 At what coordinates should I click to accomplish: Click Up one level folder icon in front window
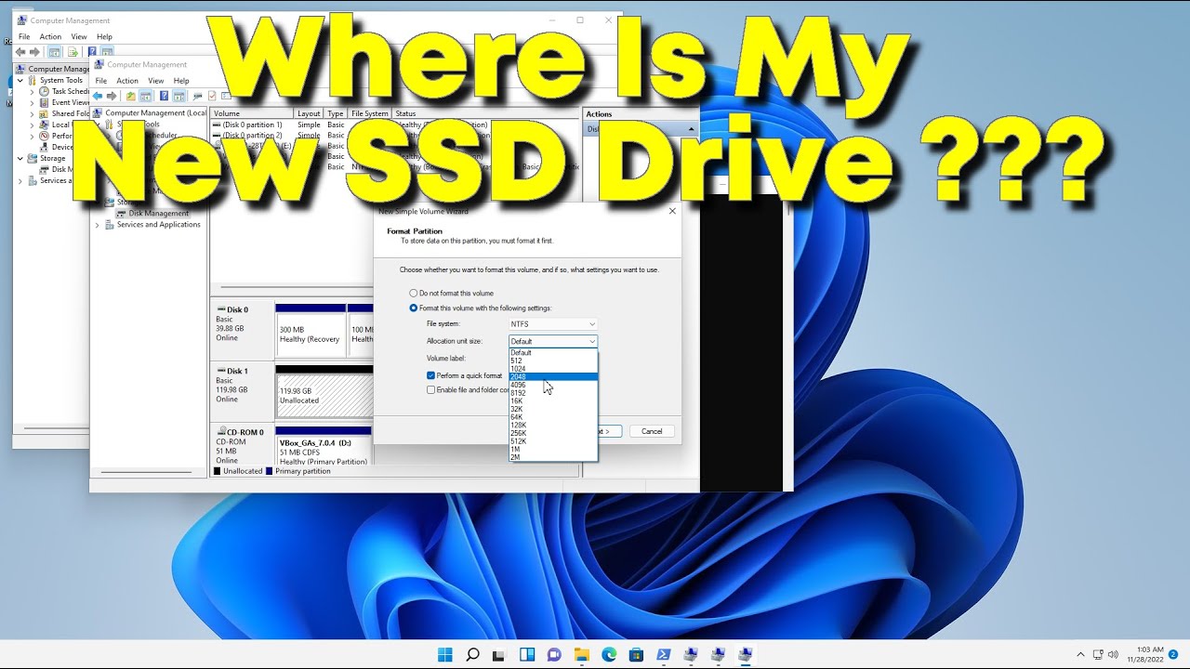tap(130, 96)
